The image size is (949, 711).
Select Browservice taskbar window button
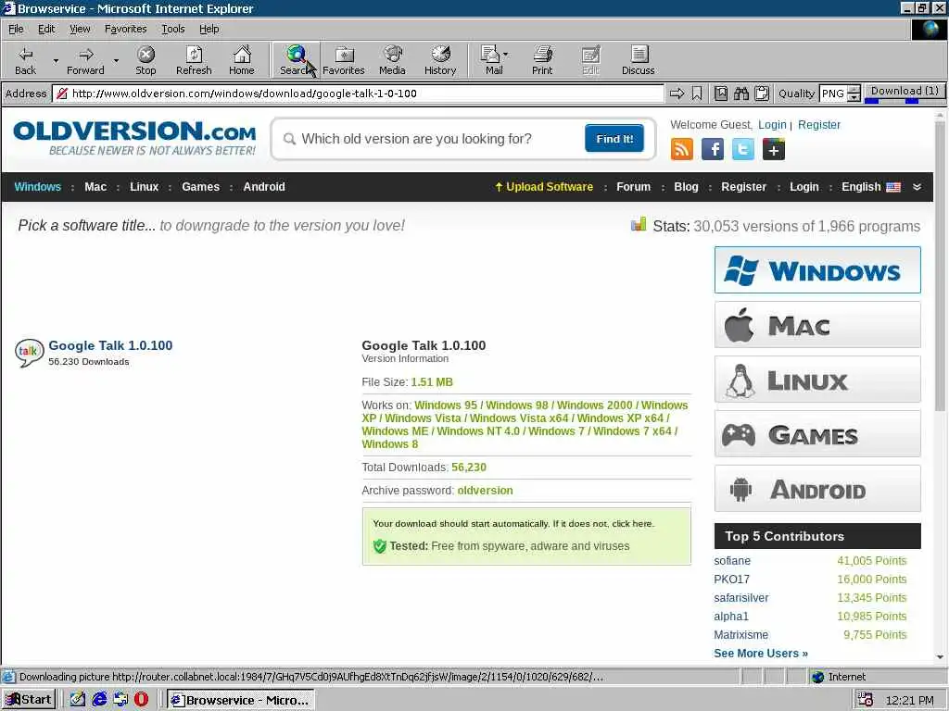tap(240, 700)
